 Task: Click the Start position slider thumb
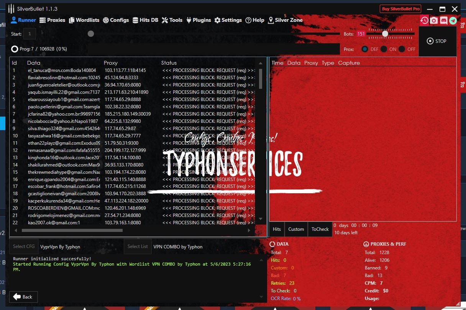pyautogui.click(x=91, y=34)
